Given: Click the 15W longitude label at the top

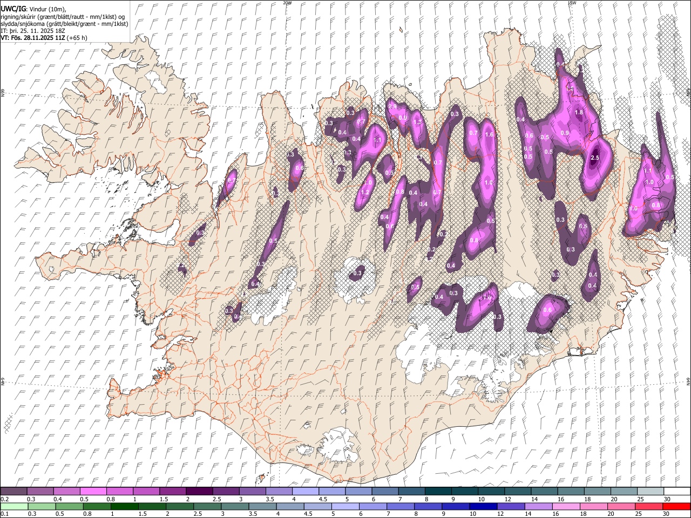Looking at the screenshot, I should (x=572, y=3).
